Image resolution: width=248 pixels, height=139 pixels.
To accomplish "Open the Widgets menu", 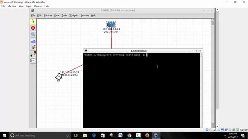I will [x=74, y=15].
